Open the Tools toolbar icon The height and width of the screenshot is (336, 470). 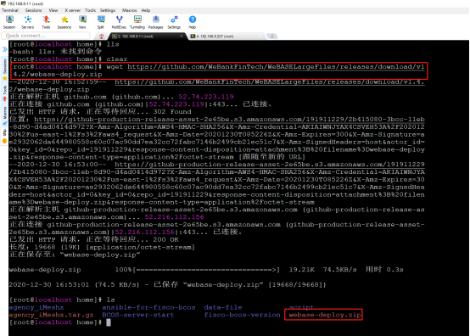point(46,22)
